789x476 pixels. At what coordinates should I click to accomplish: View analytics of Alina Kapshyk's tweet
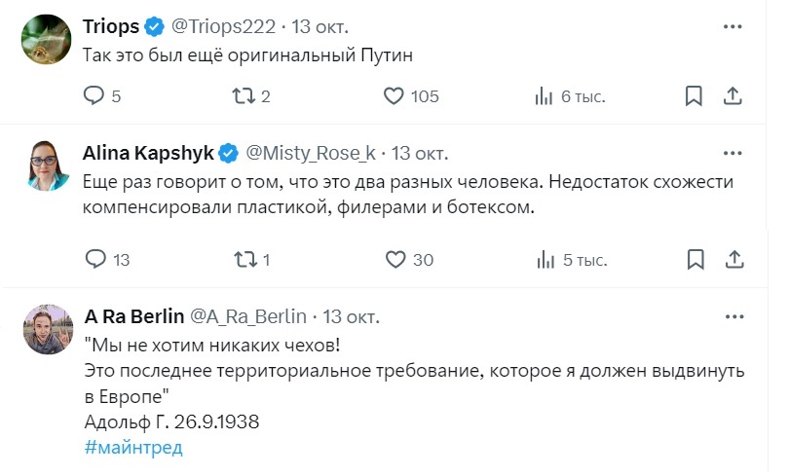pos(545,259)
